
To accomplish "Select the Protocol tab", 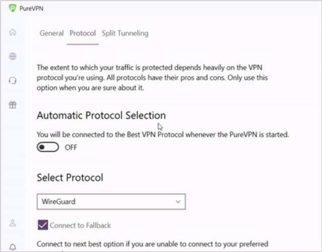I will (83, 33).
